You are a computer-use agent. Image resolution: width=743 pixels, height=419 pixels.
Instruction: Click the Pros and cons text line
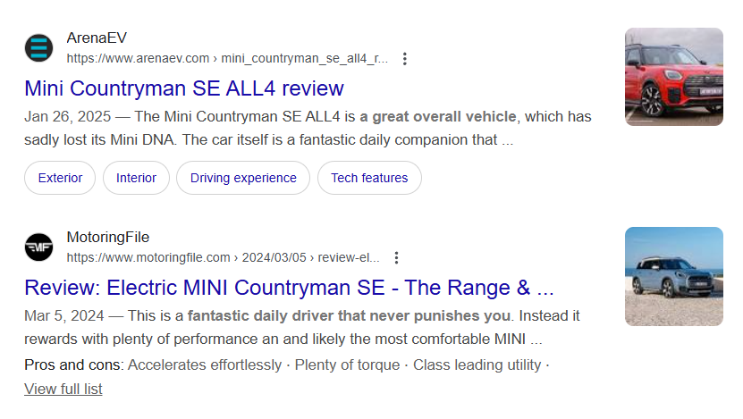point(286,365)
